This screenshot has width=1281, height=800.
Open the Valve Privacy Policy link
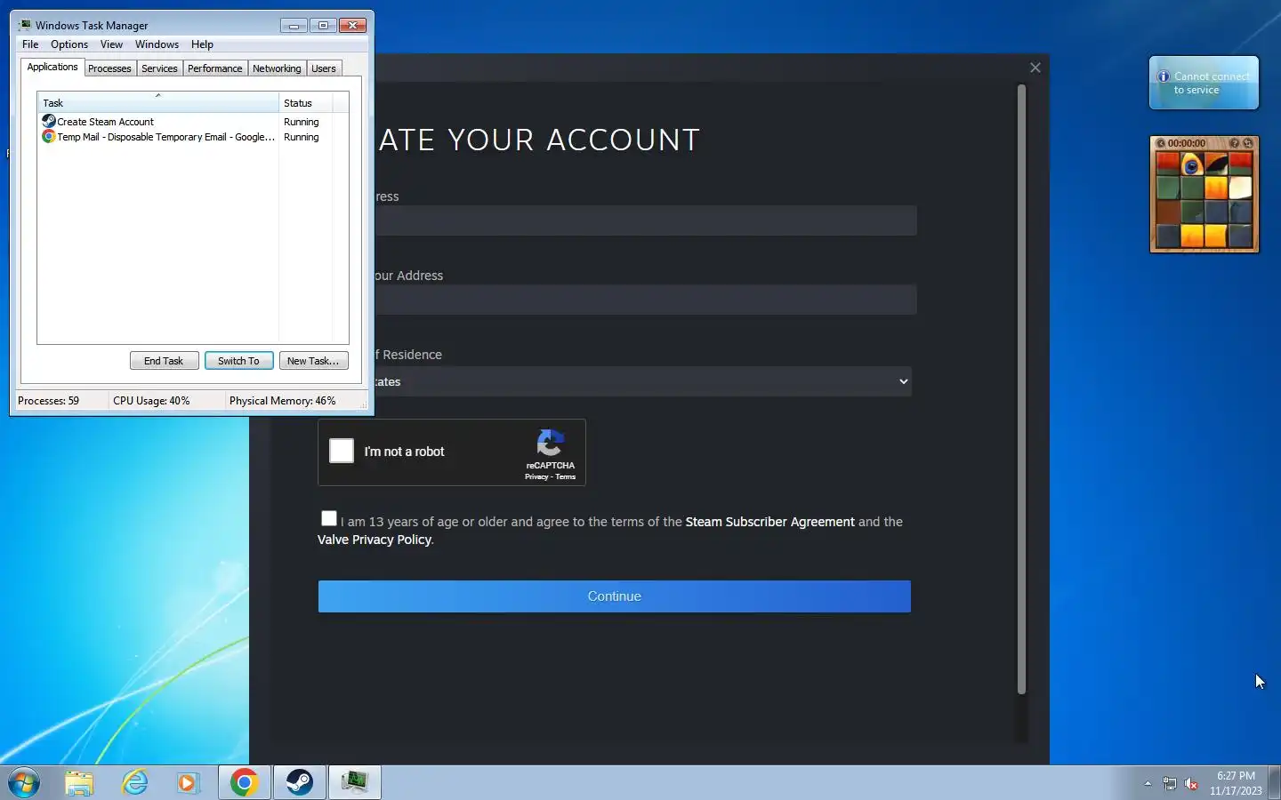tap(375, 540)
